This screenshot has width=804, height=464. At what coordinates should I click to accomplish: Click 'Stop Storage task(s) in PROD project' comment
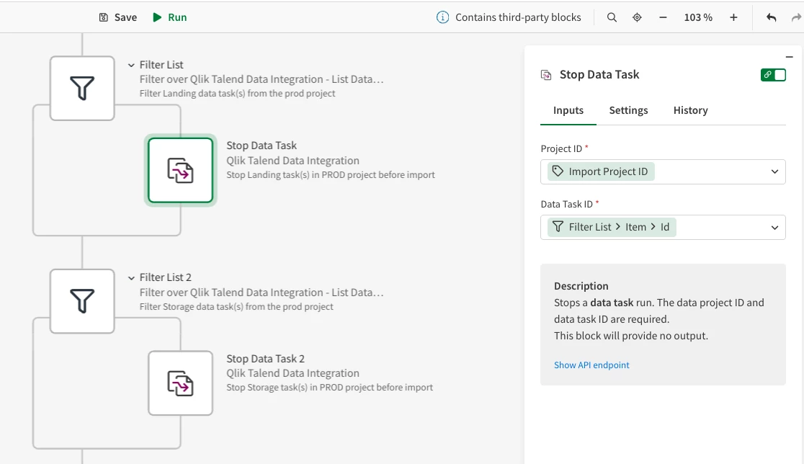click(x=330, y=388)
